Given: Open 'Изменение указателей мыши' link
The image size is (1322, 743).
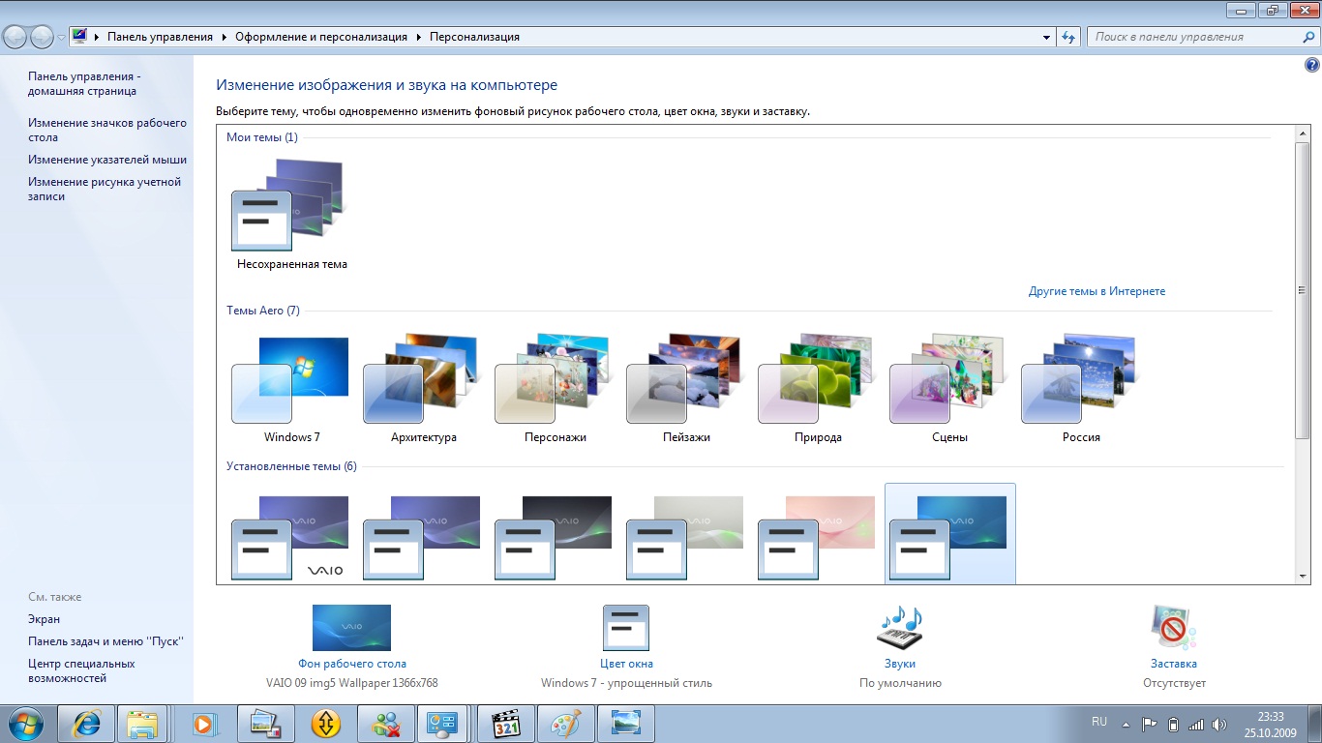Looking at the screenshot, I should 107,160.
